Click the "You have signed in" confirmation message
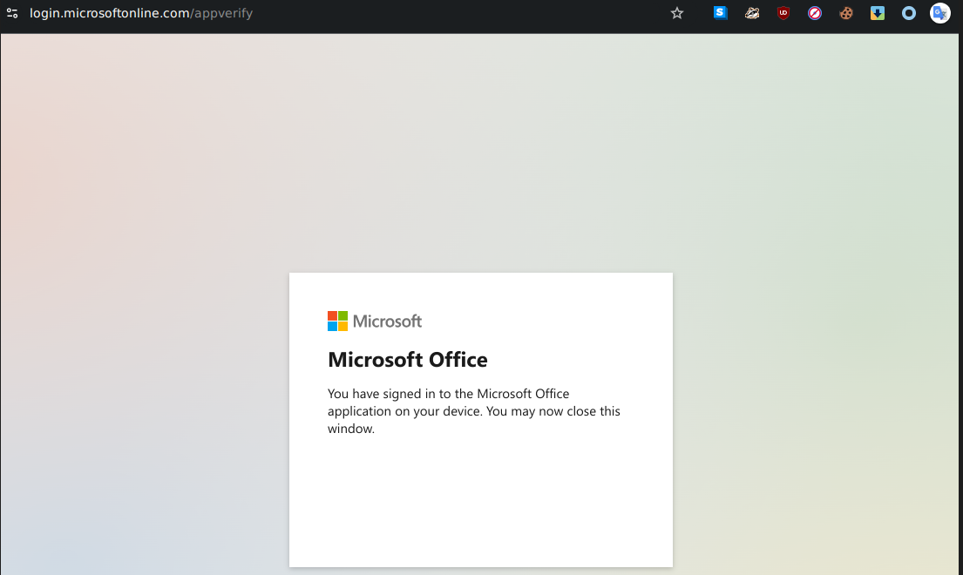 click(x=473, y=411)
